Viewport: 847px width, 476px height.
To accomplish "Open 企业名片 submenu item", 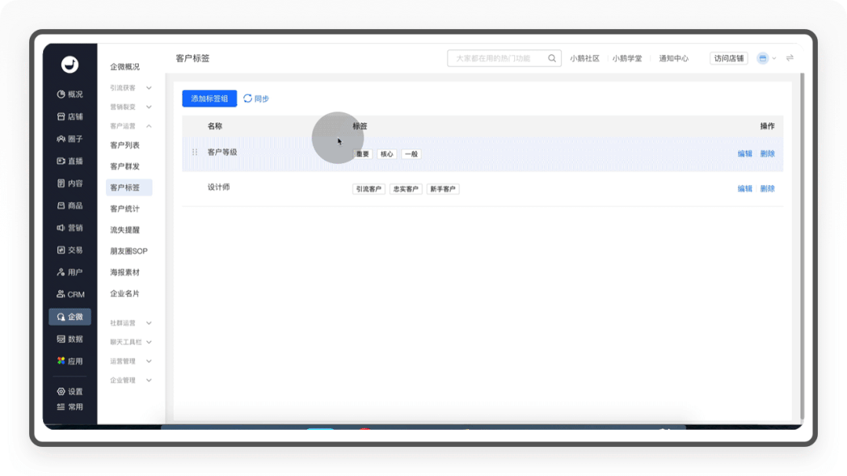I will pyautogui.click(x=125, y=293).
